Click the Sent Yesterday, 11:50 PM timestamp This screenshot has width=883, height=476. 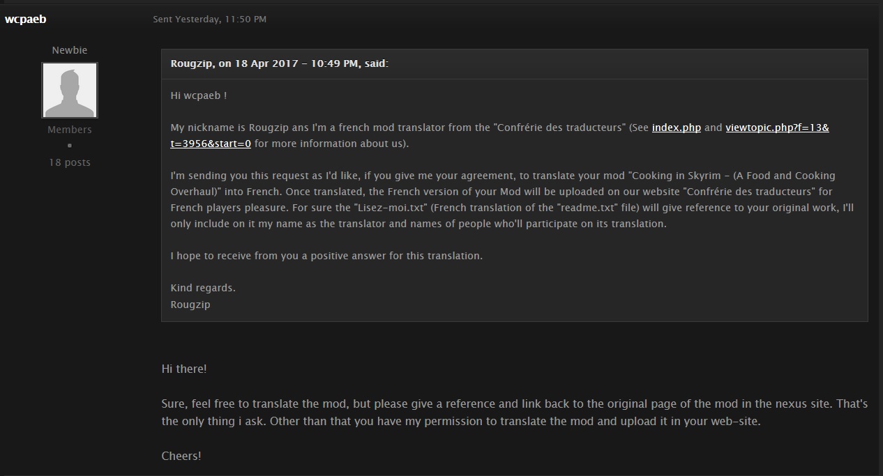(x=209, y=20)
